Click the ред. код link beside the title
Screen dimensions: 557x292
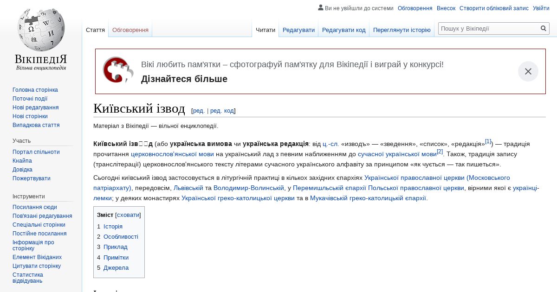pos(222,111)
